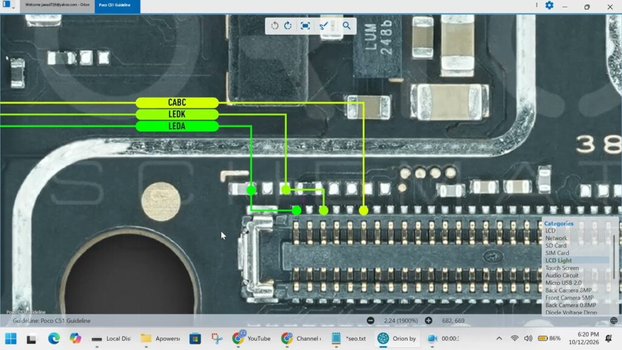Select the Back Camera 0.8MP category
The height and width of the screenshot is (350, 622).
point(570,306)
